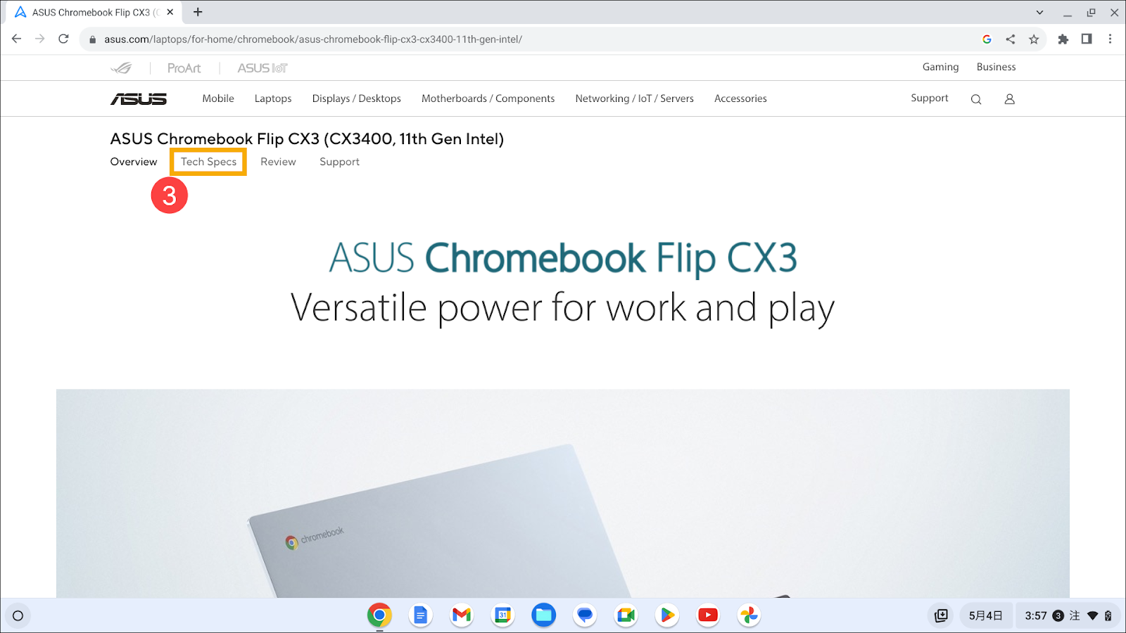Open Chrome extensions puzzle icon
Screen dimensions: 1126x633
point(1063,39)
